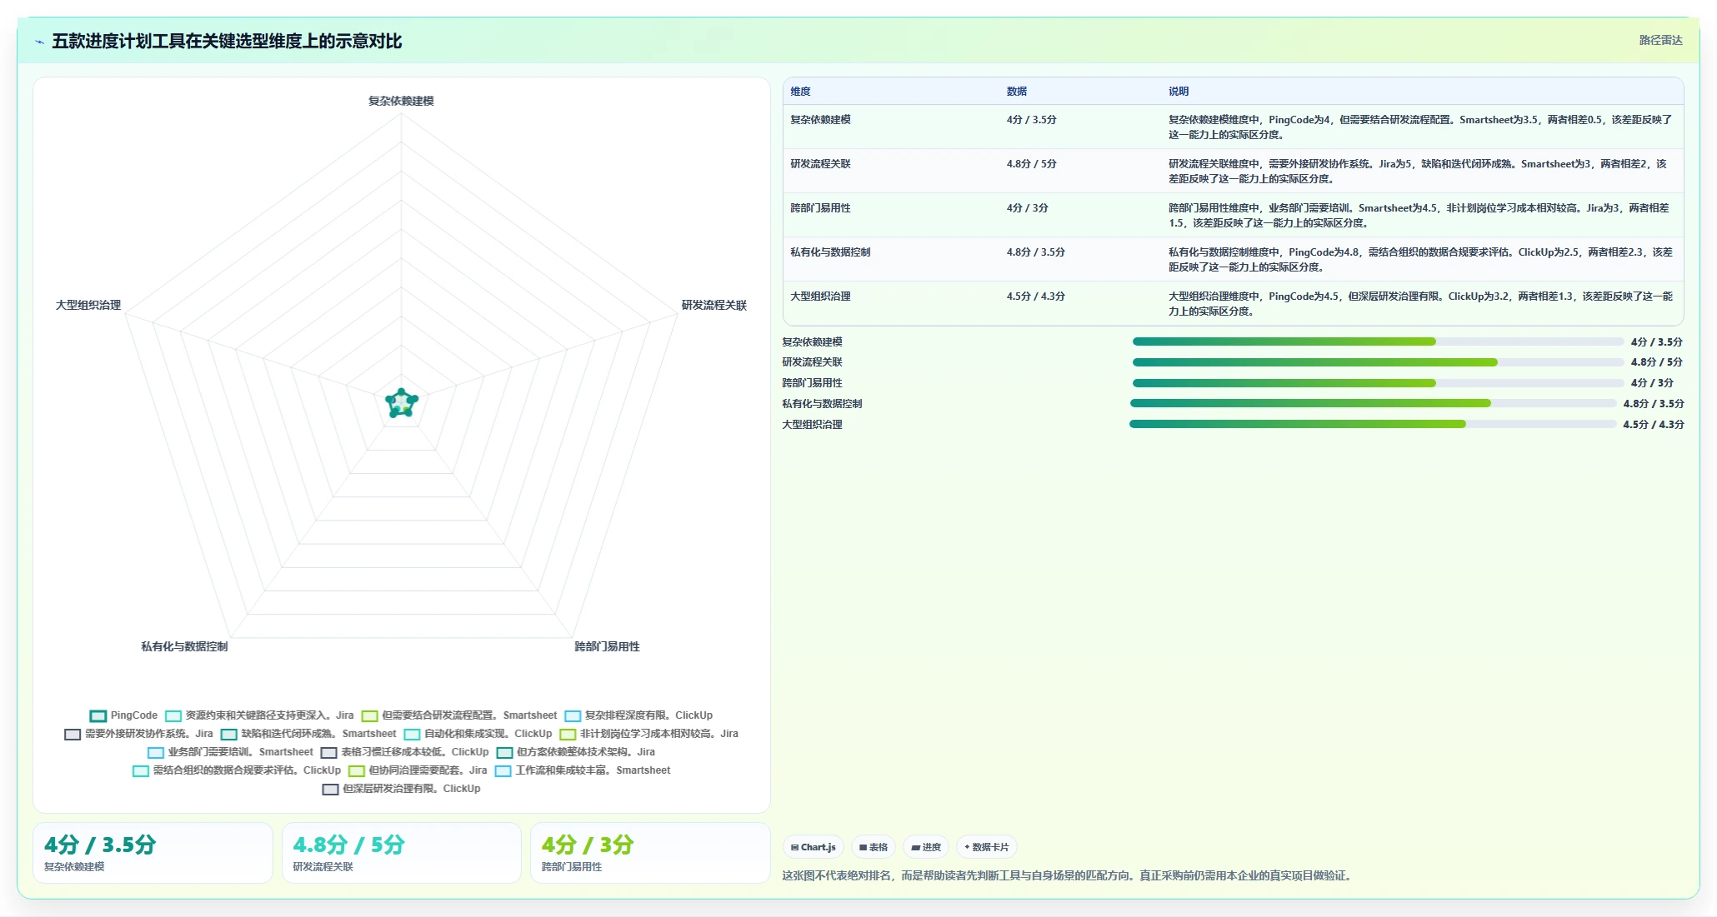Toggle legend item 复杂排程深度有限。ClickUp
Viewport: 1717px width, 917px height.
coord(638,715)
